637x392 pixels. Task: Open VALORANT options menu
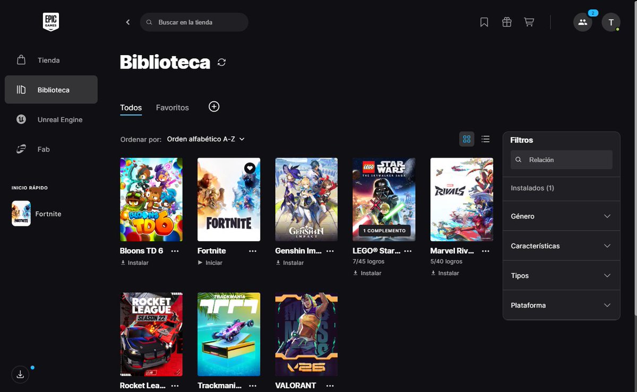(330, 386)
